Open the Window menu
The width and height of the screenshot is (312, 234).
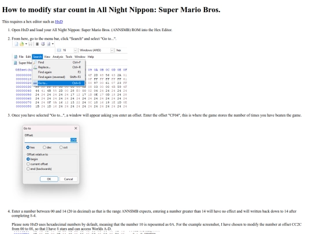[x=80, y=57]
